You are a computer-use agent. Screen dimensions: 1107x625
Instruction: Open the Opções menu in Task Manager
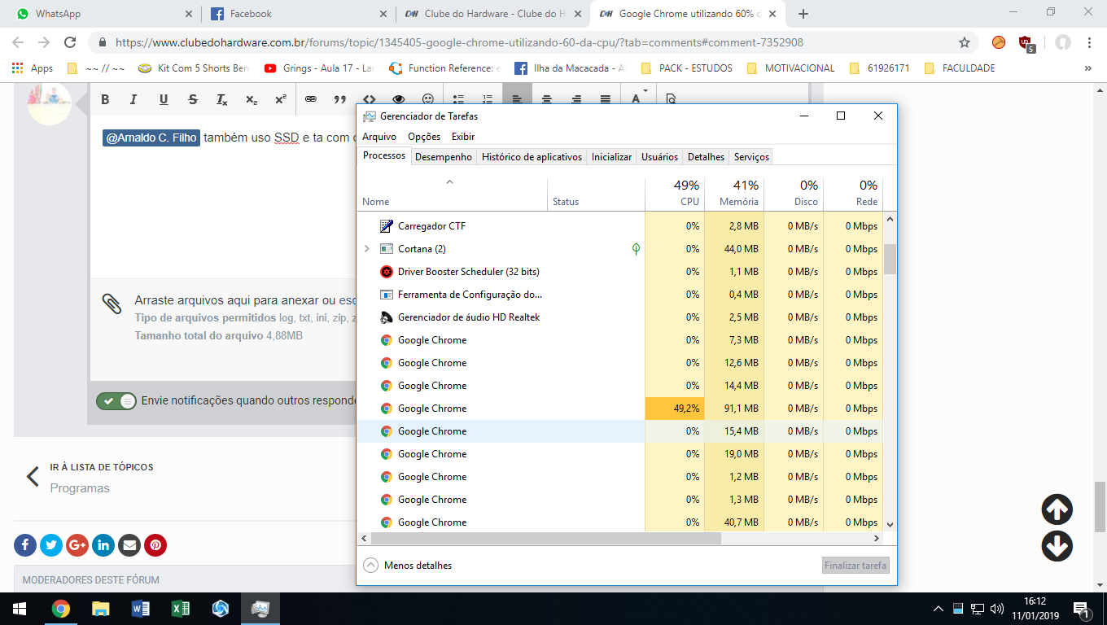(x=424, y=137)
